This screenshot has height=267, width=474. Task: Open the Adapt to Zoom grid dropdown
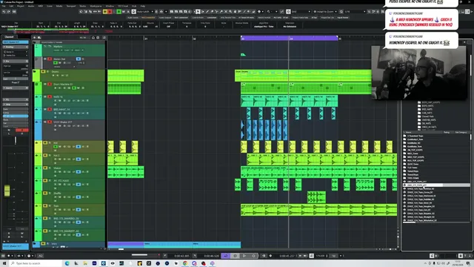325,12
